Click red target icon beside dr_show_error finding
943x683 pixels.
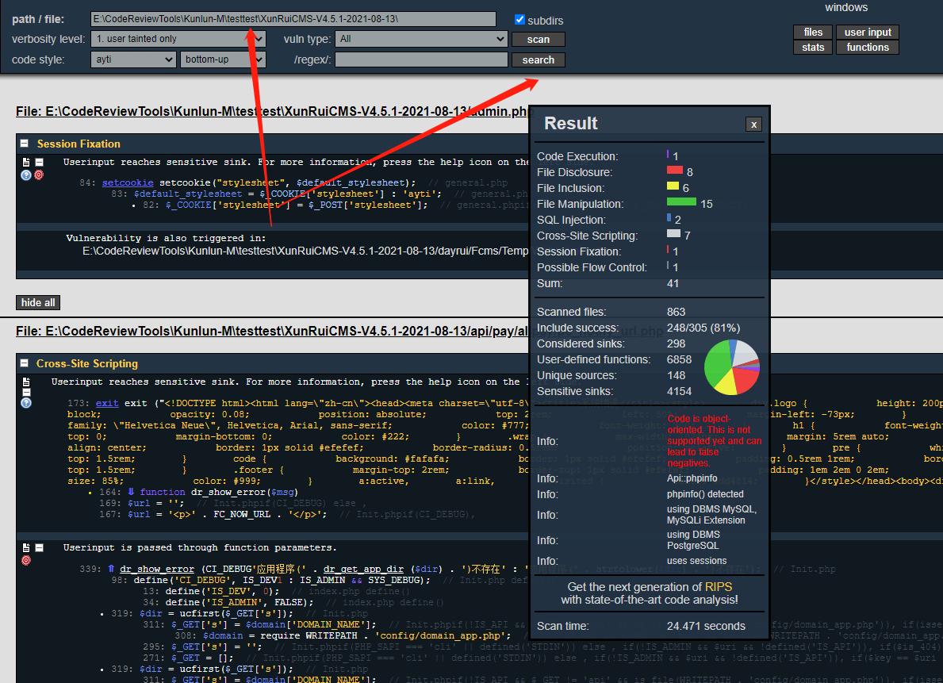[x=26, y=560]
